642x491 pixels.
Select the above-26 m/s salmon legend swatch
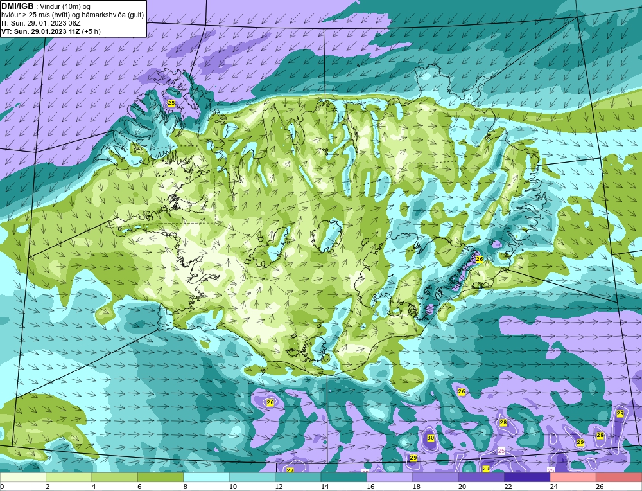click(x=619, y=477)
